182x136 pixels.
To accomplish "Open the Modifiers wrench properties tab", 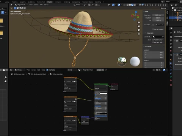I will point(171,63).
